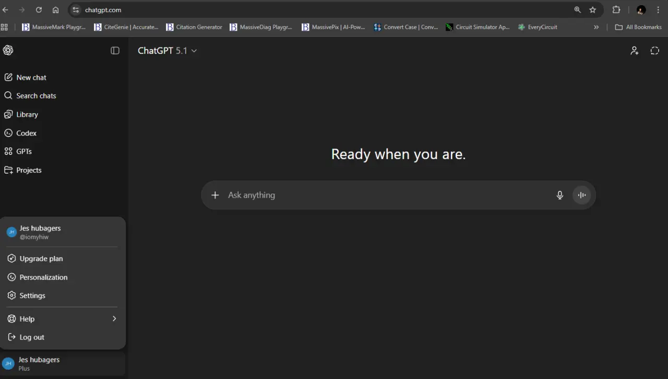Click the add people icon at top right
Screen dimensions: 668x379
(x=635, y=51)
